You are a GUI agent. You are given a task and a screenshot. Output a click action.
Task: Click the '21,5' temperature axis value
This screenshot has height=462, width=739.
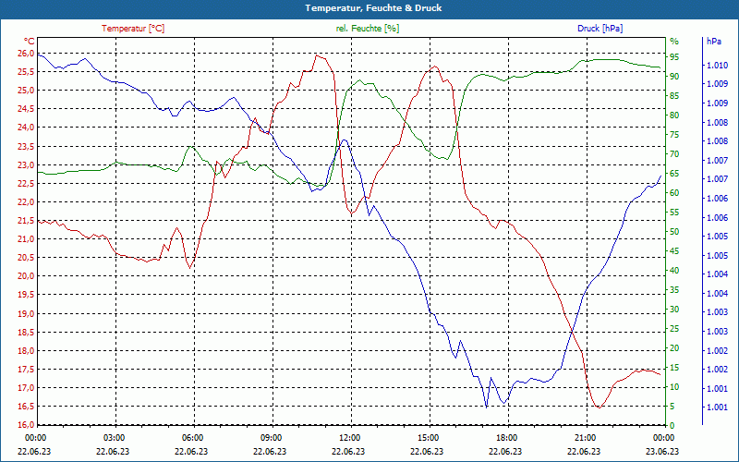pos(26,221)
